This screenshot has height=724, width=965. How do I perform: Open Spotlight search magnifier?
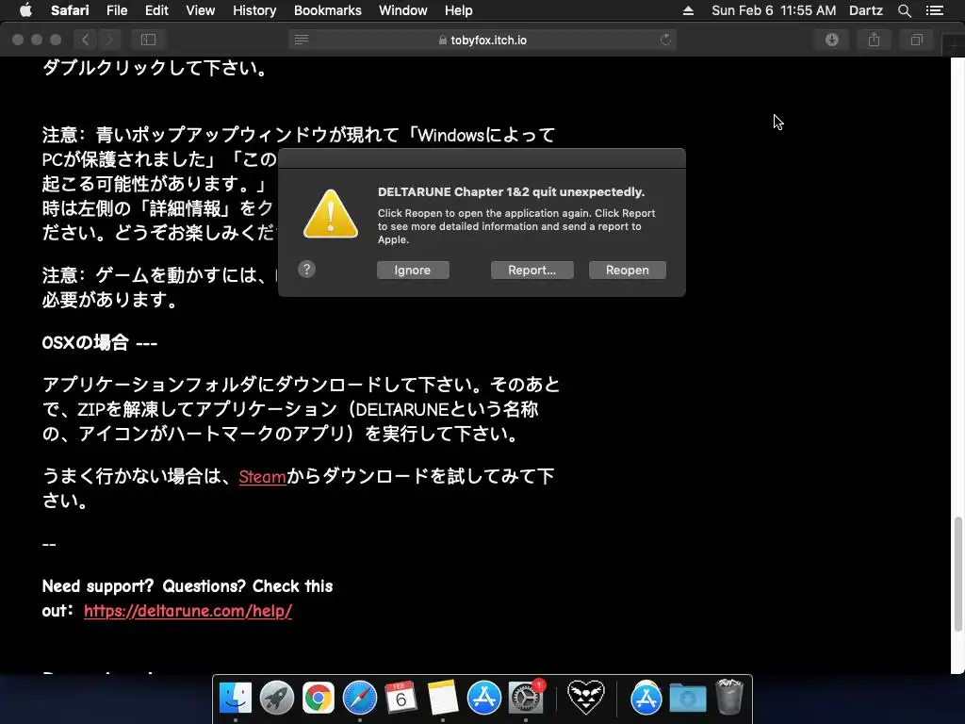pyautogui.click(x=904, y=10)
